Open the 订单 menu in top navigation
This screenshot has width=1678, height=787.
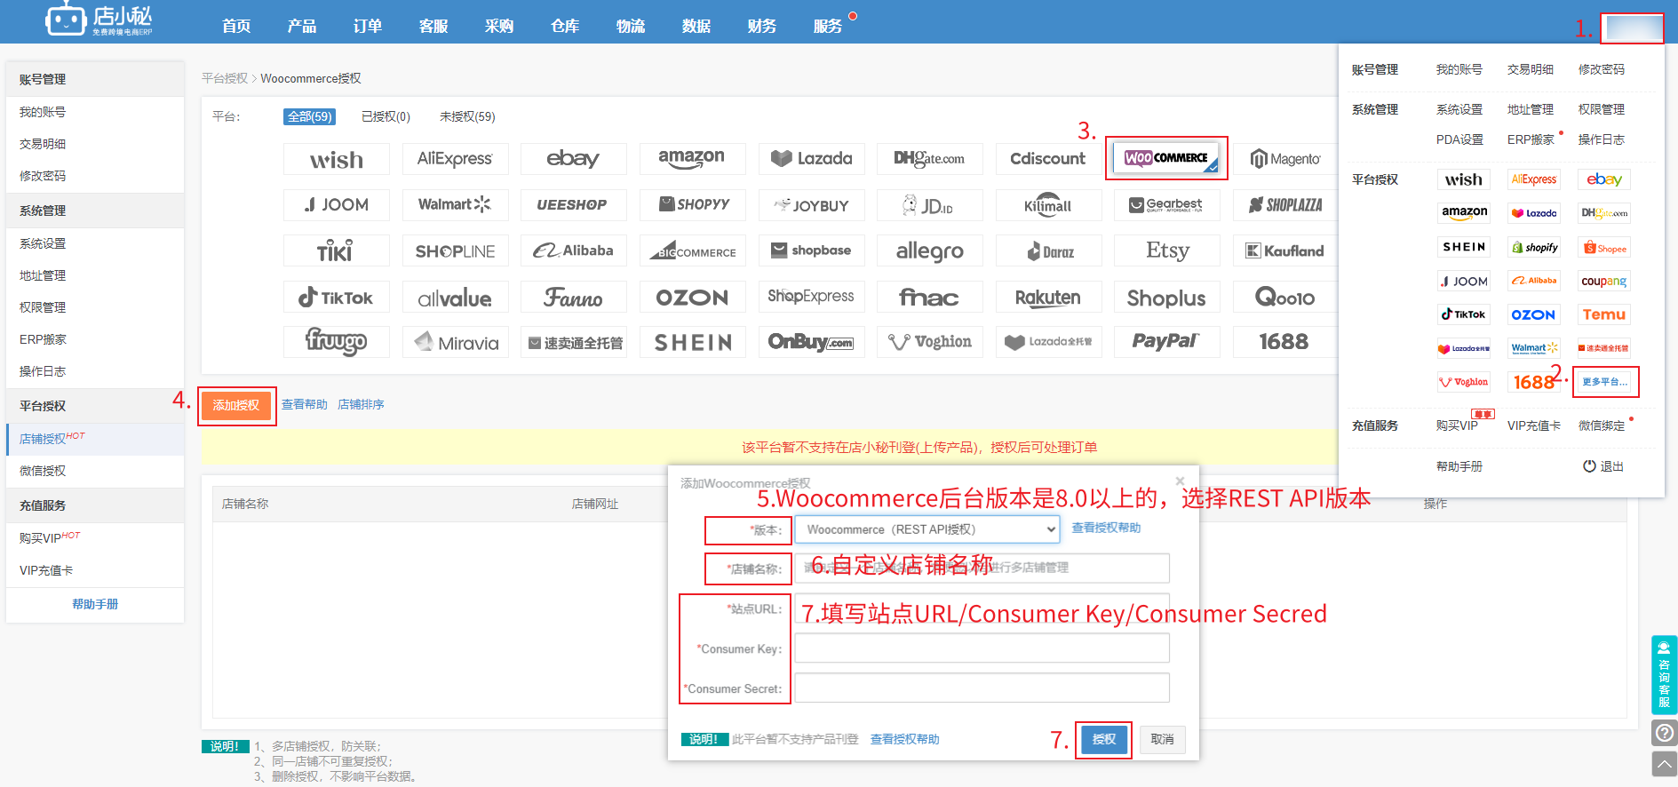tap(368, 26)
